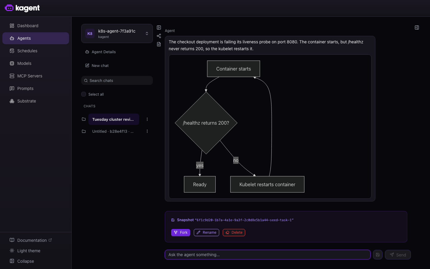Screen dimensions: 430x269
Task: Click the Container starts diagram node
Action: 234,69
